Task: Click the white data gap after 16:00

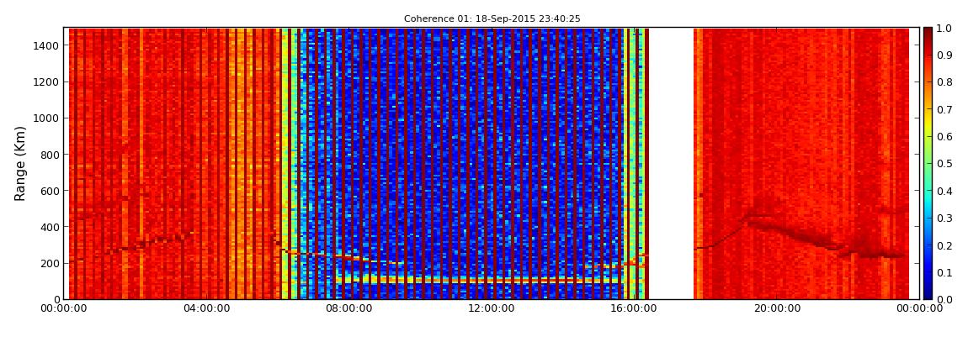Action: point(671,163)
